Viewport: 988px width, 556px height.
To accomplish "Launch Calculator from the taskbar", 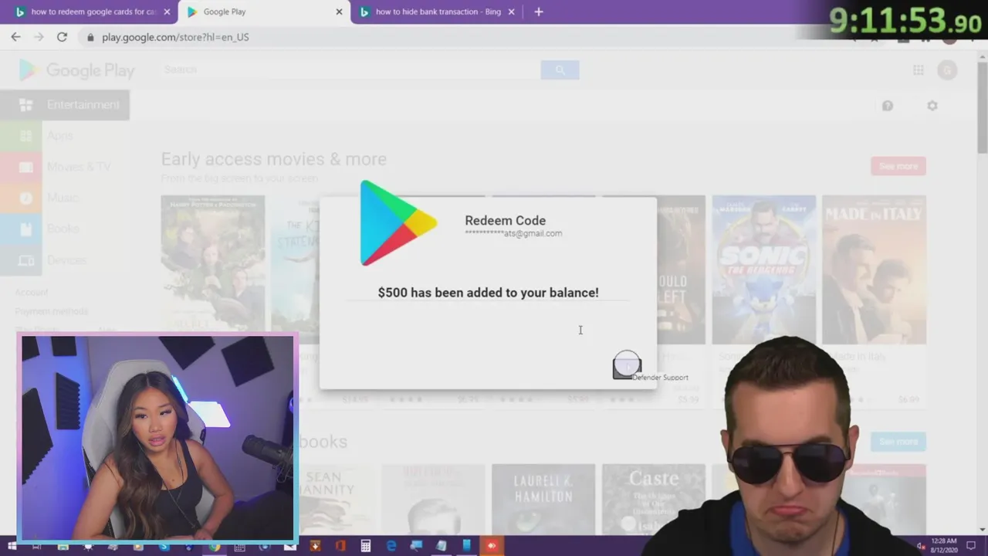I will (366, 546).
